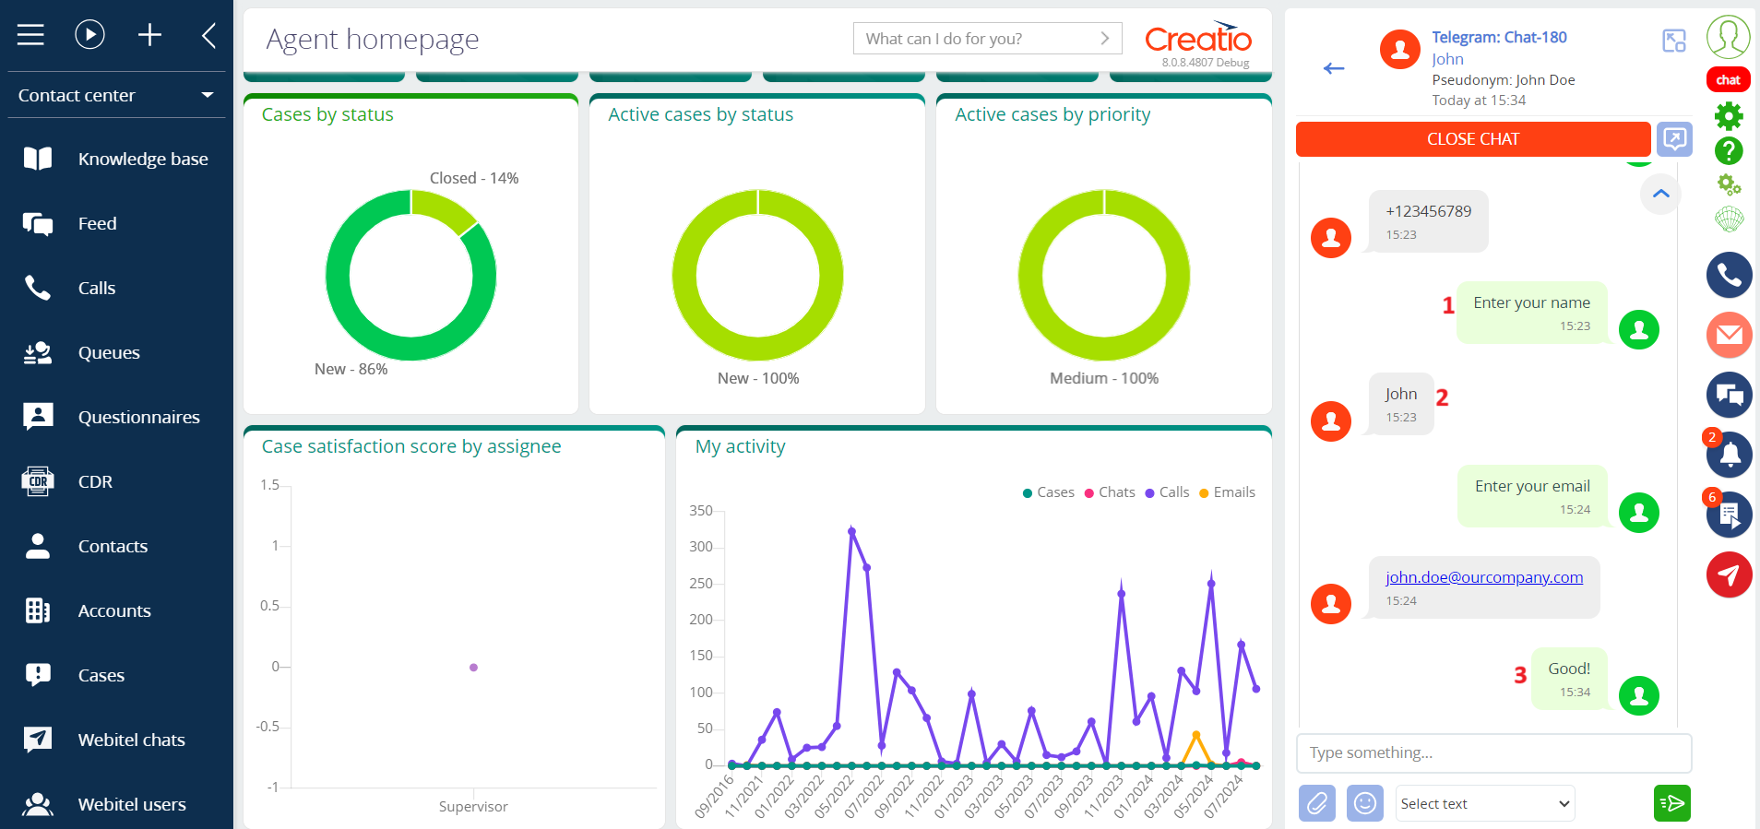Viewport: 1760px width, 829px height.
Task: Click the green shell icon
Action: tap(1729, 219)
